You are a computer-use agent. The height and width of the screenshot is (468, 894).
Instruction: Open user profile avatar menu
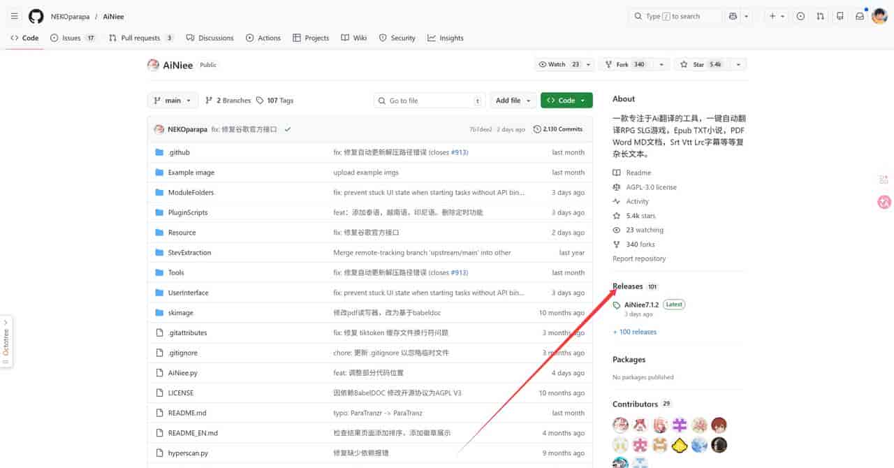point(879,16)
